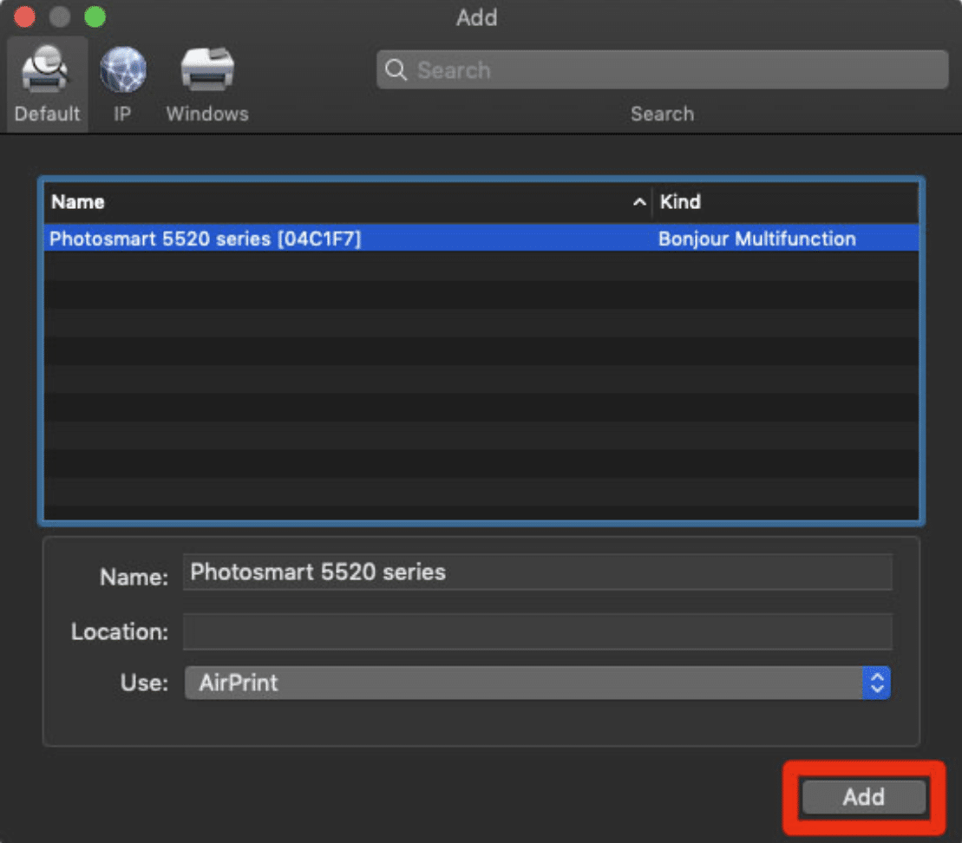Open the Windows printer sharing icon
Viewport: 962px width, 843px height.
pyautogui.click(x=206, y=69)
